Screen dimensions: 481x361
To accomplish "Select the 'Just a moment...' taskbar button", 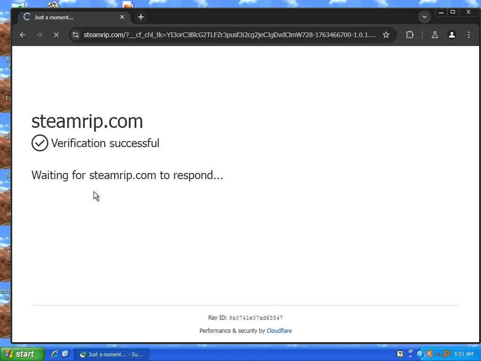I will [x=112, y=354].
